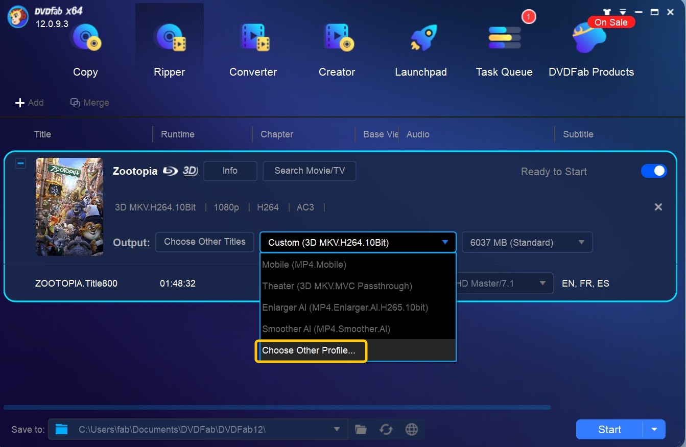Select Theater (3D MKV.MVC Passthrough) profile
Screen dimensions: 686x447
click(337, 286)
